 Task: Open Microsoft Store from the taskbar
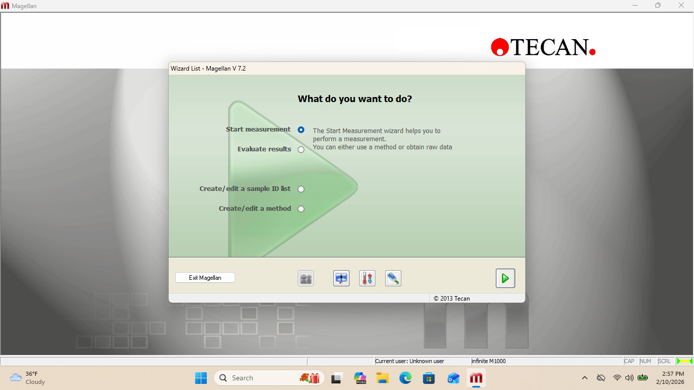tap(429, 378)
